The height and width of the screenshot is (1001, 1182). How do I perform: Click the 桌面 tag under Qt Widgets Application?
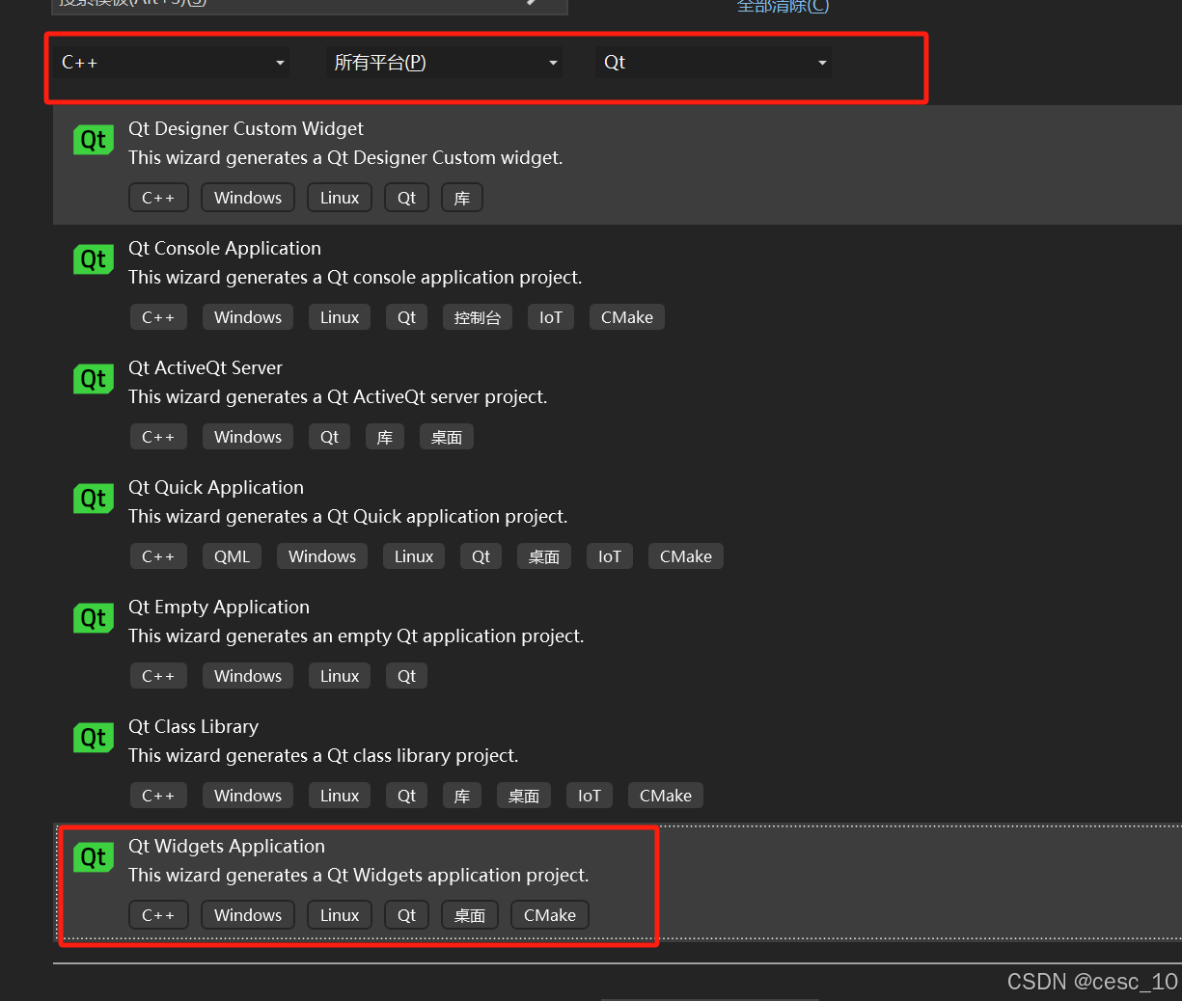click(470, 915)
